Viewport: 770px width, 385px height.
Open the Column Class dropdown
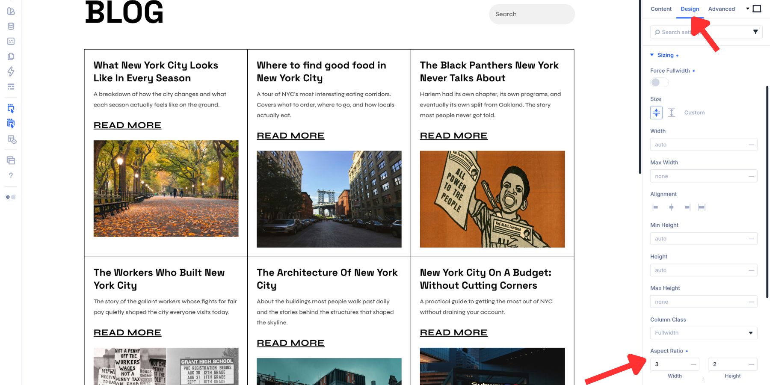tap(704, 333)
